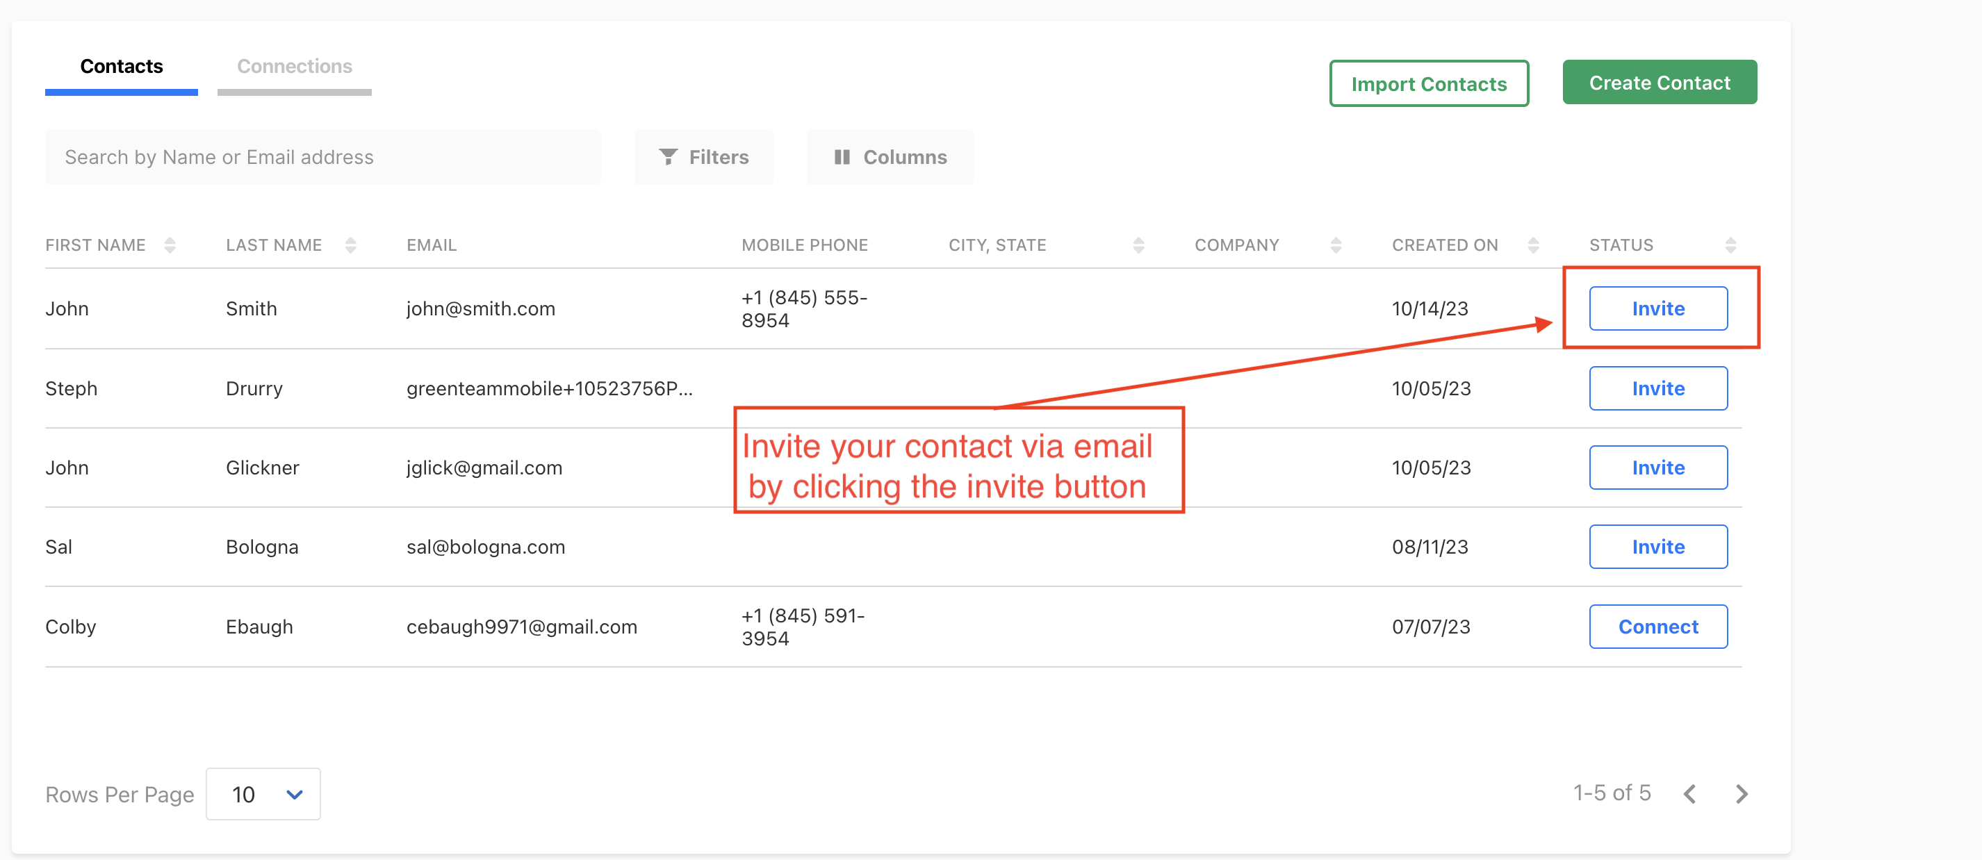Click the 1-5 of 5 pagination text
Image resolution: width=1982 pixels, height=860 pixels.
pyautogui.click(x=1612, y=793)
